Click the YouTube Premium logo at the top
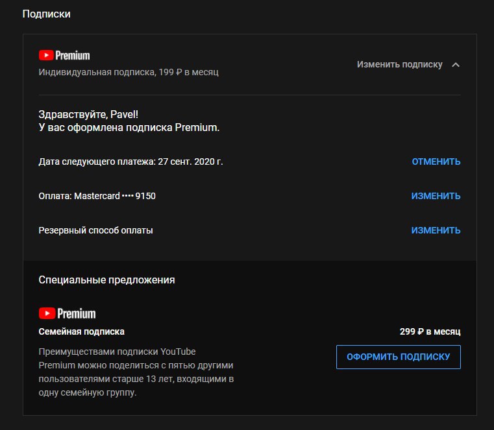 (x=64, y=55)
